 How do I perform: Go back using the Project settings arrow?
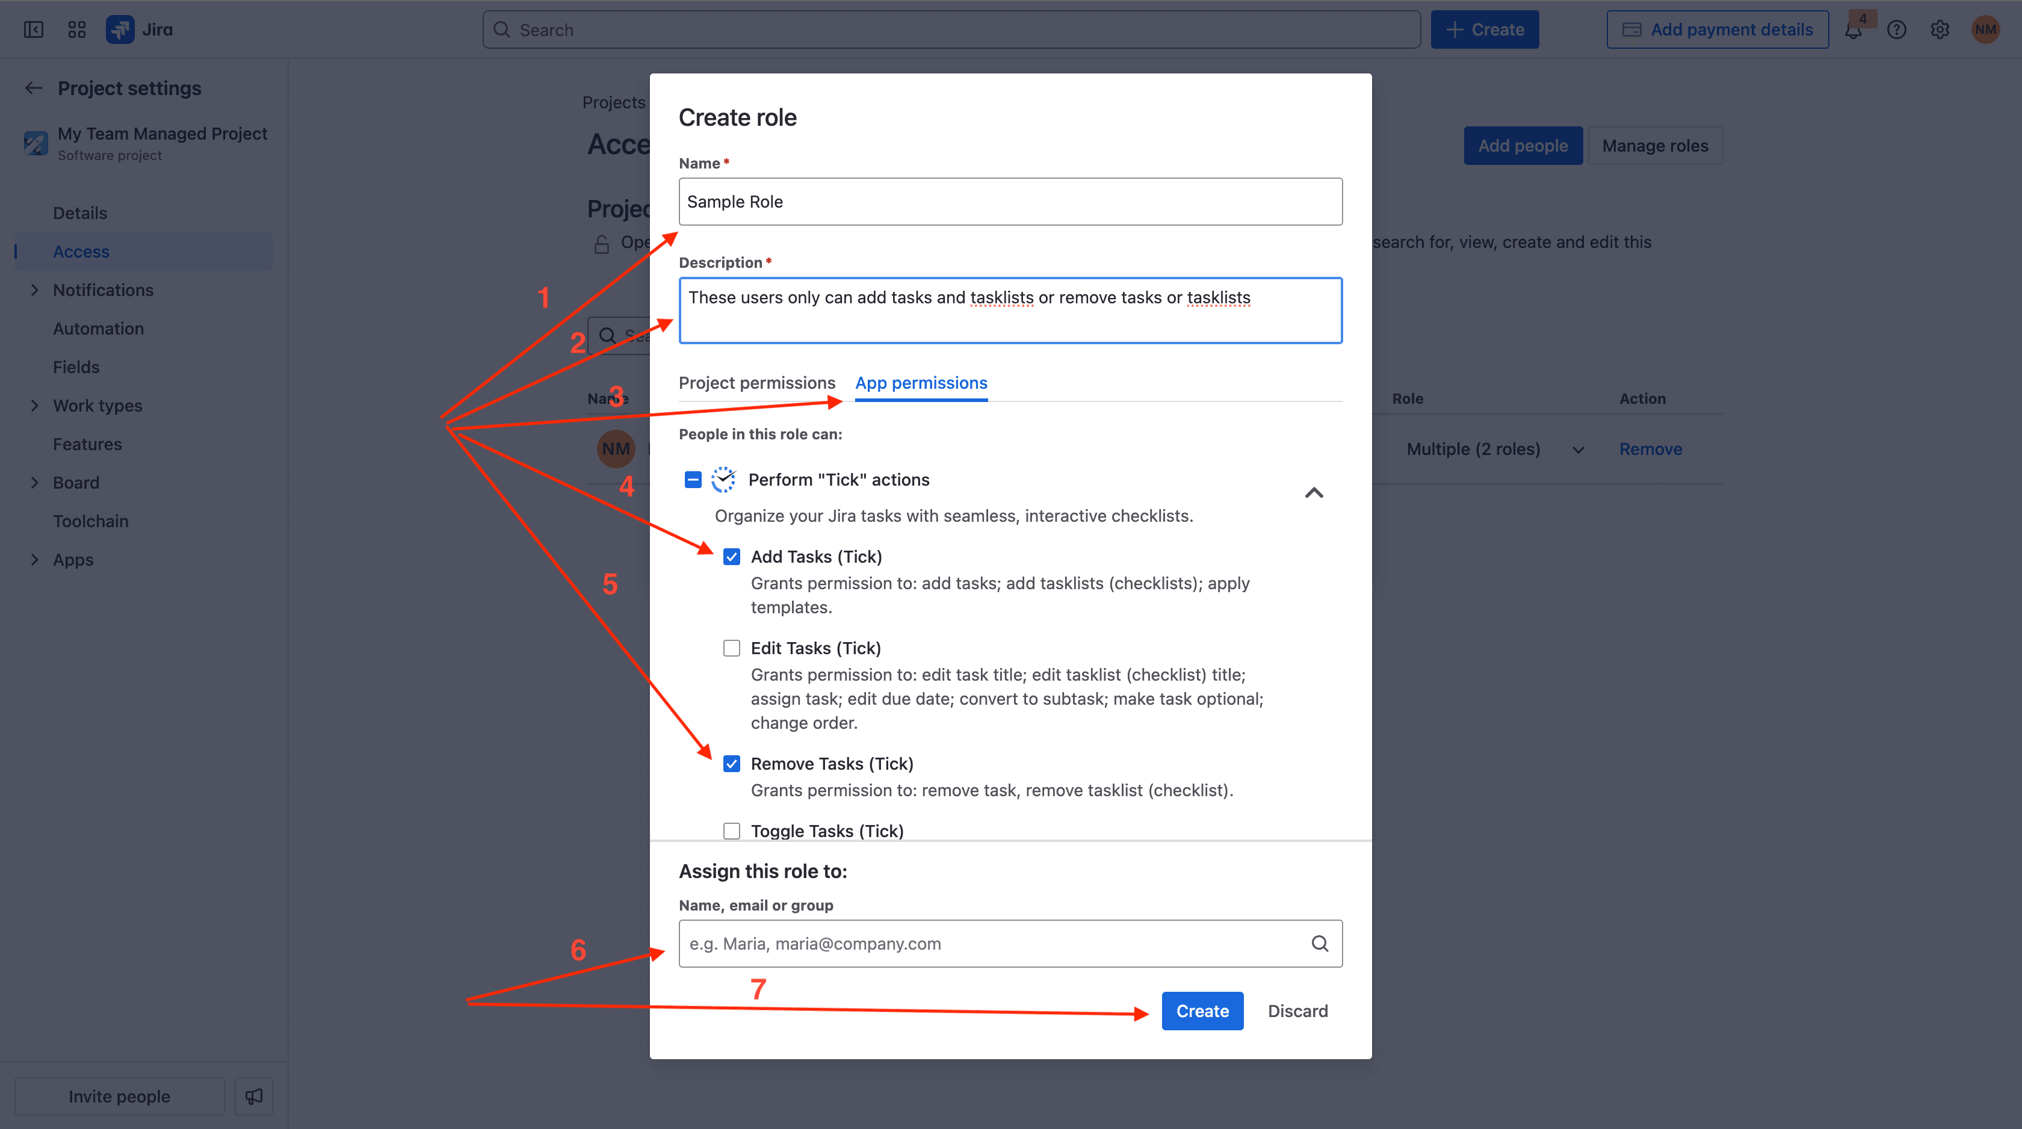[34, 88]
